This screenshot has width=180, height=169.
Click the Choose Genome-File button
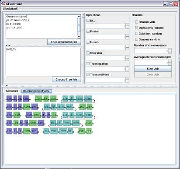point(64,42)
